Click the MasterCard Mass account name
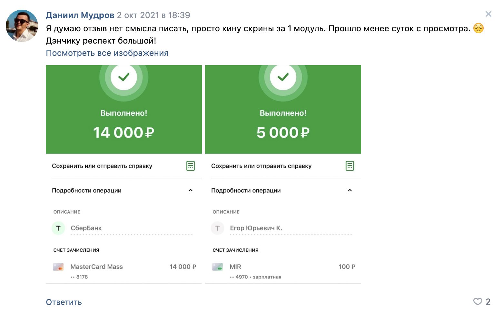This screenshot has width=503, height=313. tap(97, 267)
